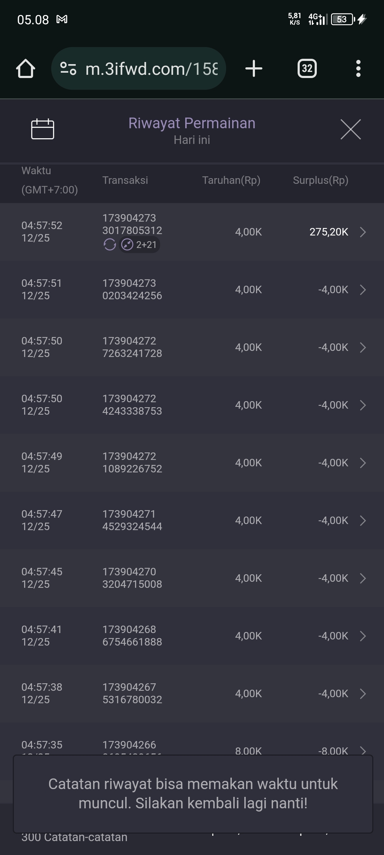This screenshot has height=855, width=384.
Task: Close the Riwayat Permainan panel
Action: pos(351,129)
